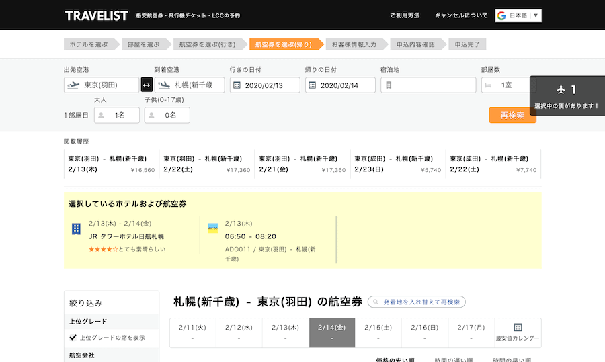The width and height of the screenshot is (605, 362).
Task: Click the landing plane icon in 到着空港 field
Action: 164,85
